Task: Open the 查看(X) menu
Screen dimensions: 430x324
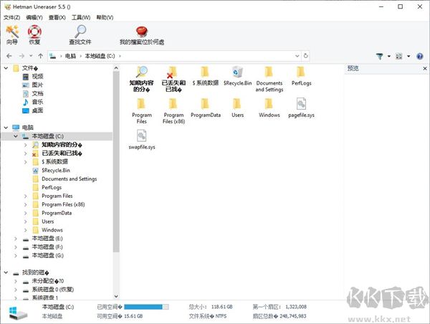Action: 57,17
